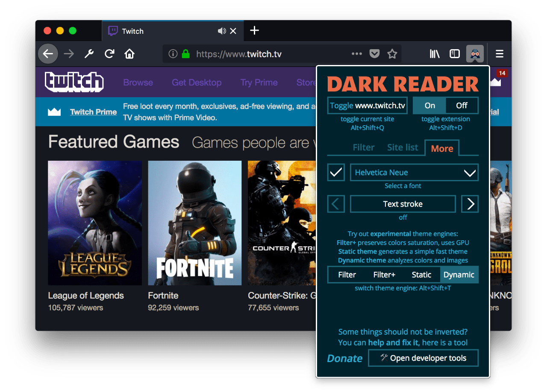Click the 92,259 viewers text
547x392 pixels.
tap(174, 308)
